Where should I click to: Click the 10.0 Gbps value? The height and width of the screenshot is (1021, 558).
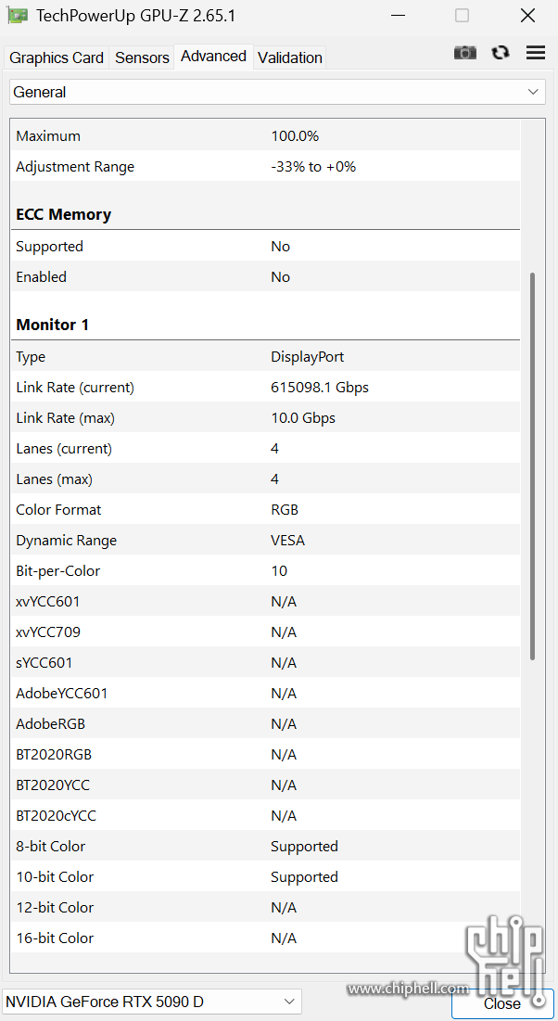click(x=303, y=418)
